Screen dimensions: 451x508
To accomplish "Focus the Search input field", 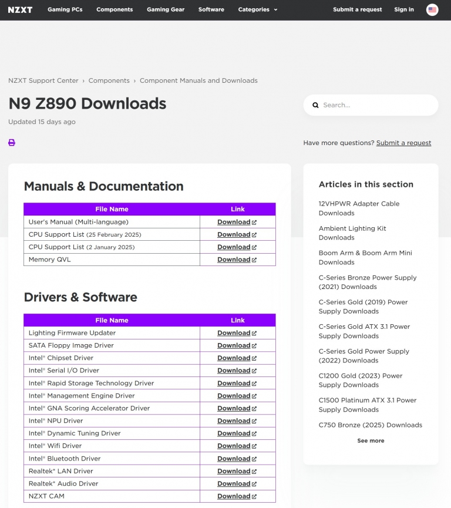I will click(371, 105).
